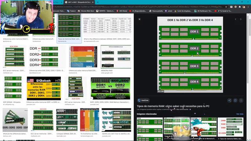251x141 pixels.
Task: Open the DDR1 vs DDR2 green video thumbnail
Action: point(110,89)
